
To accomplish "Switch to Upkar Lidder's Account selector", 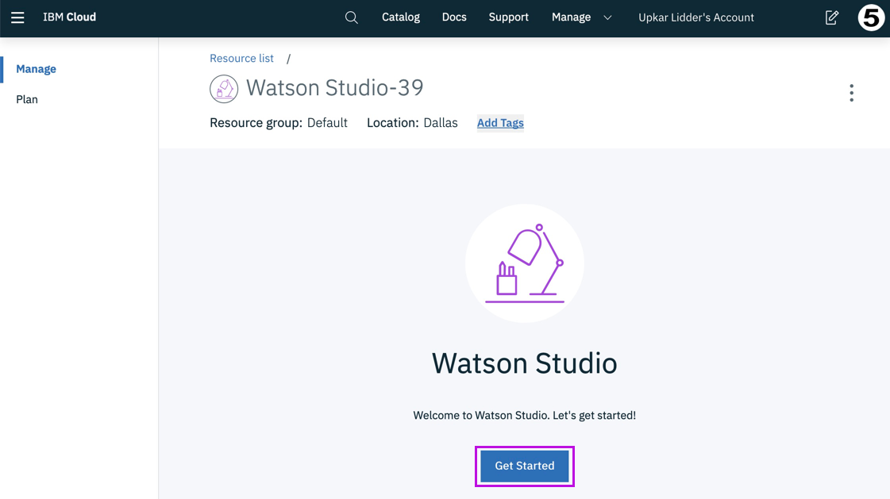I will pos(695,17).
